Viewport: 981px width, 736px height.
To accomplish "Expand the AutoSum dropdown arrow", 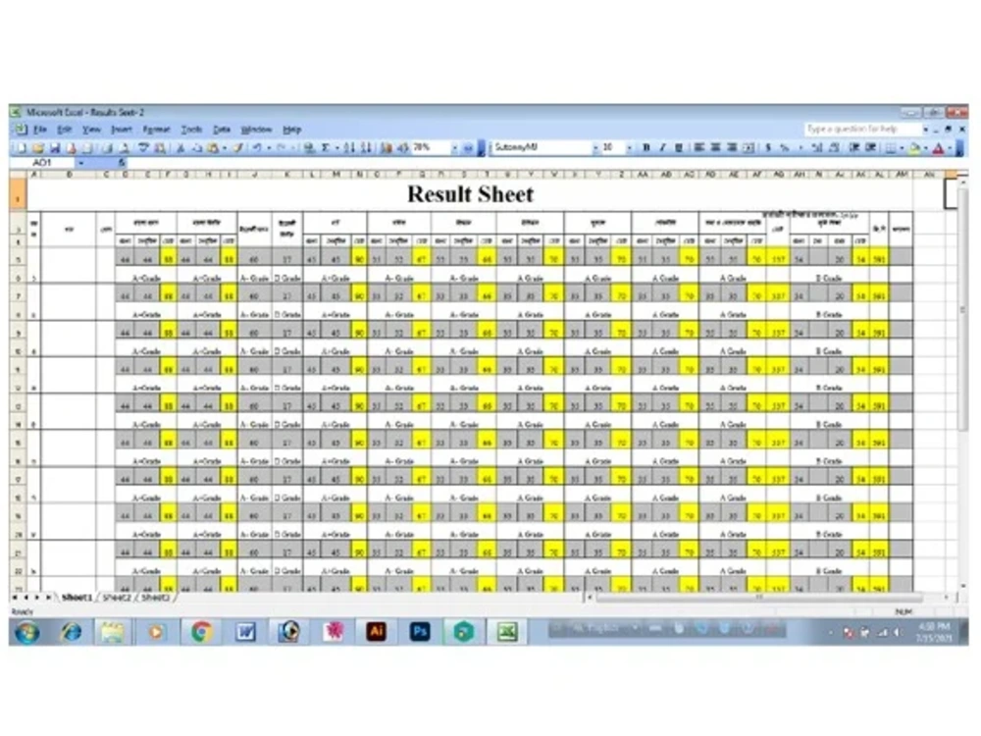I will click(x=336, y=148).
